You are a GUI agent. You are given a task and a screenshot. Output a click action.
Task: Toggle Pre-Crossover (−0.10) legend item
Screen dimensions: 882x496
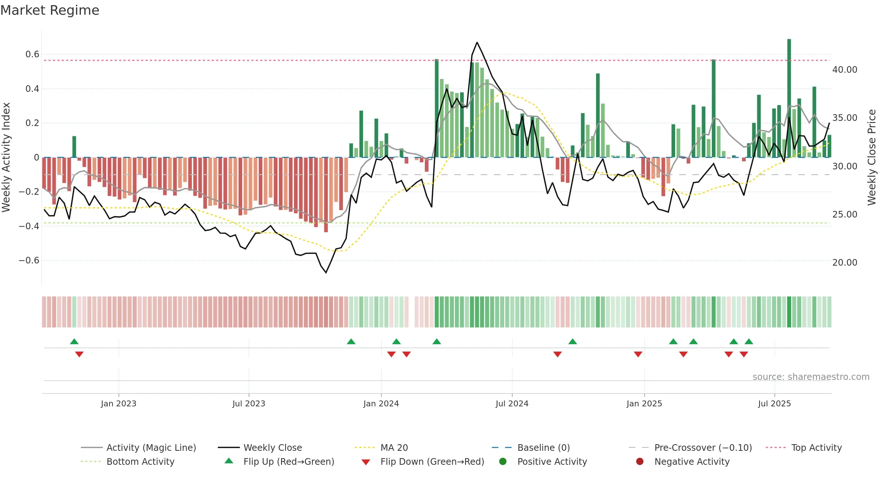coord(690,448)
